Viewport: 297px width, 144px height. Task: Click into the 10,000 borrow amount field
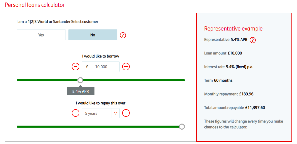(x=106, y=67)
